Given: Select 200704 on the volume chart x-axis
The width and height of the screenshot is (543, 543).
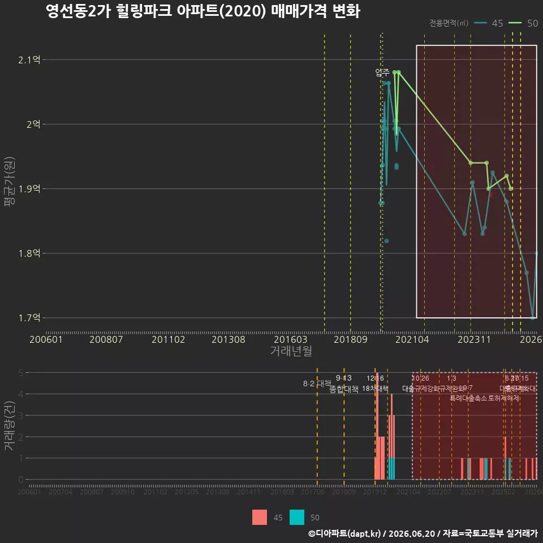Looking at the screenshot, I should click(x=61, y=492).
